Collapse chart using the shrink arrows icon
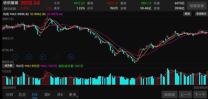This screenshot has width=208, height=99. (x=71, y=57)
